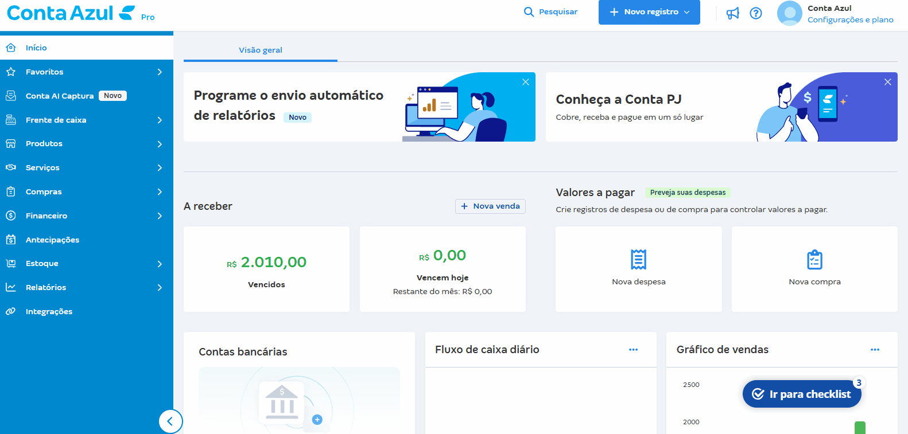Select the Visão geral tab
The height and width of the screenshot is (434, 908).
pyautogui.click(x=261, y=50)
